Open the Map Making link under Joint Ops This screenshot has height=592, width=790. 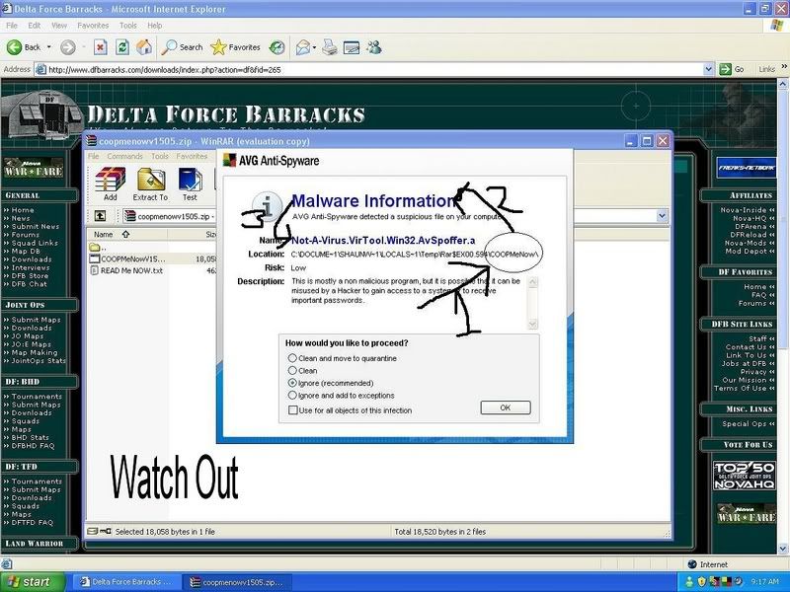[x=35, y=352]
